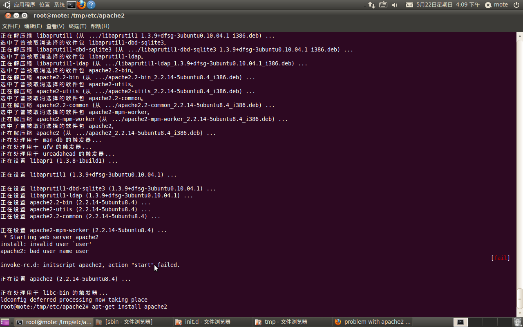Click the Ubuntu logo in top panel

point(7,5)
